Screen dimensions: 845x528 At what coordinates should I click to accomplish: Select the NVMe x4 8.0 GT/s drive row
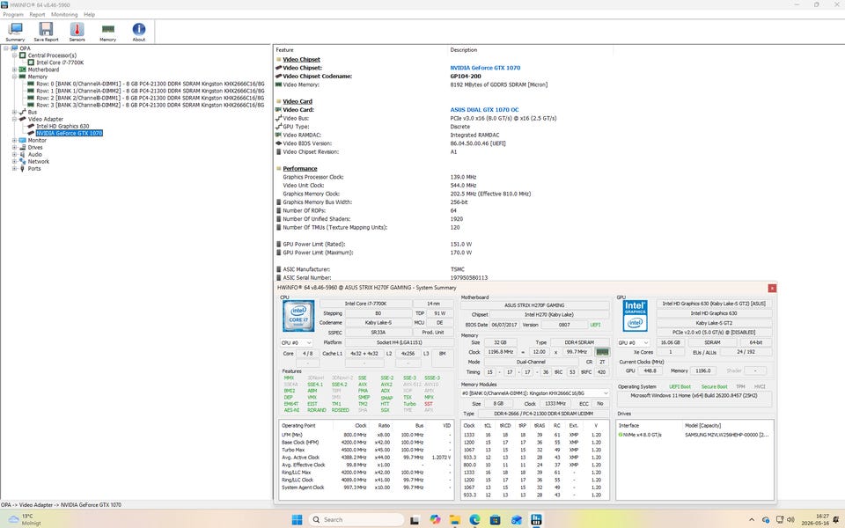tap(694, 435)
